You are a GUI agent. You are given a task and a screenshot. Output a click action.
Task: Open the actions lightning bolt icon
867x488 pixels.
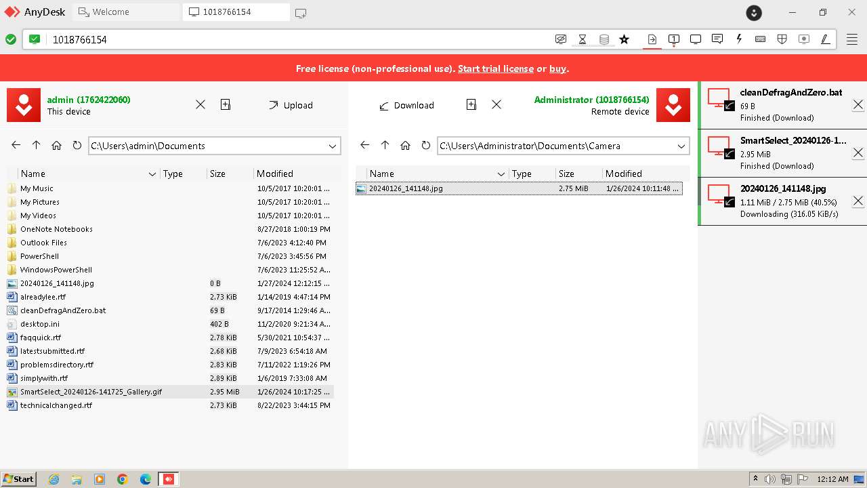click(x=739, y=39)
